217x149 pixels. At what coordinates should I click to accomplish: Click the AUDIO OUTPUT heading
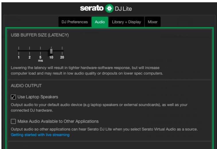coord(26,86)
